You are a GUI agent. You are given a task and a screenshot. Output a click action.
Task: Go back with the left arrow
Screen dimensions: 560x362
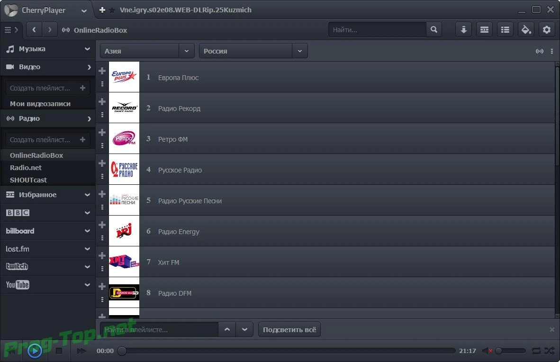click(34, 30)
